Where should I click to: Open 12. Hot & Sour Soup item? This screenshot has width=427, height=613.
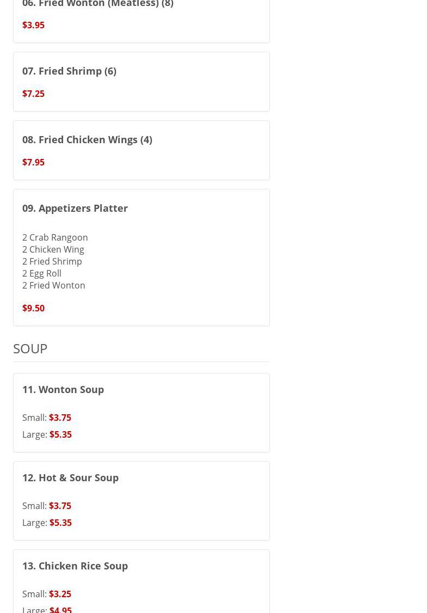click(70, 477)
